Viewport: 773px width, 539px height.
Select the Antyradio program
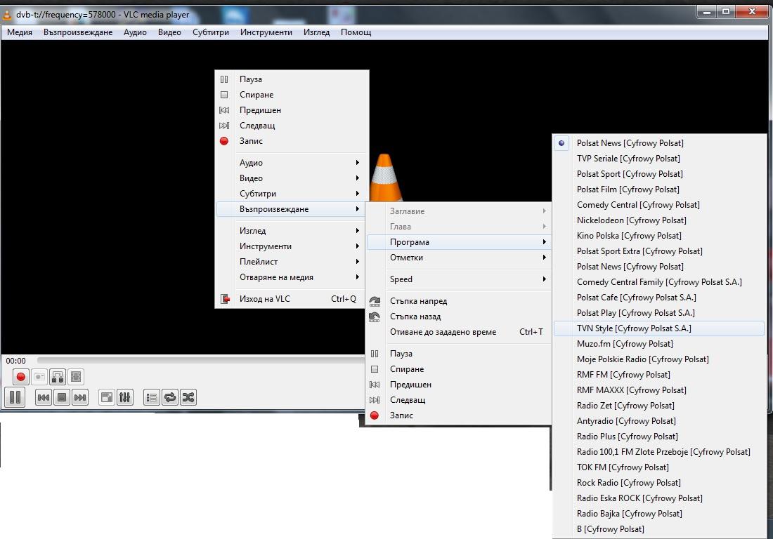pos(659,421)
